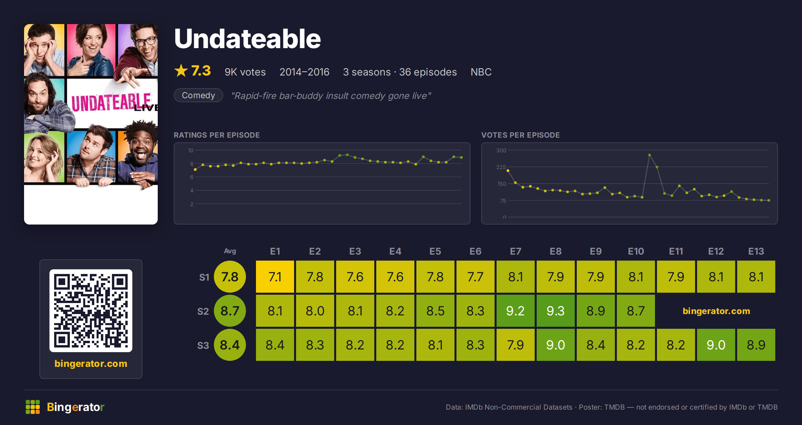Click the yellow star rating icon

pyautogui.click(x=181, y=71)
